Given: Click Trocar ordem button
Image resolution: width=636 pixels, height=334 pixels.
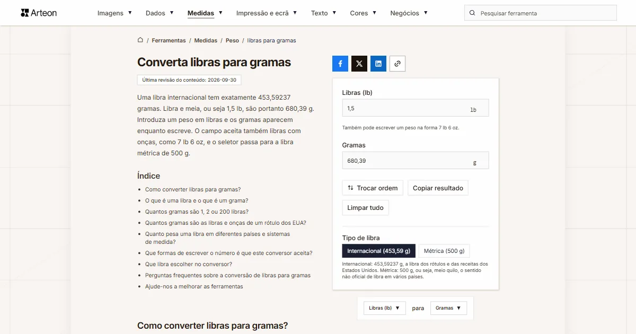Looking at the screenshot, I should tap(373, 188).
